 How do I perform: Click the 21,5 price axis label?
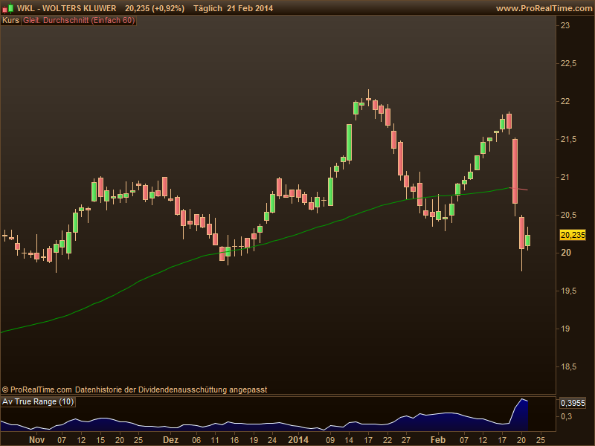[x=568, y=139]
